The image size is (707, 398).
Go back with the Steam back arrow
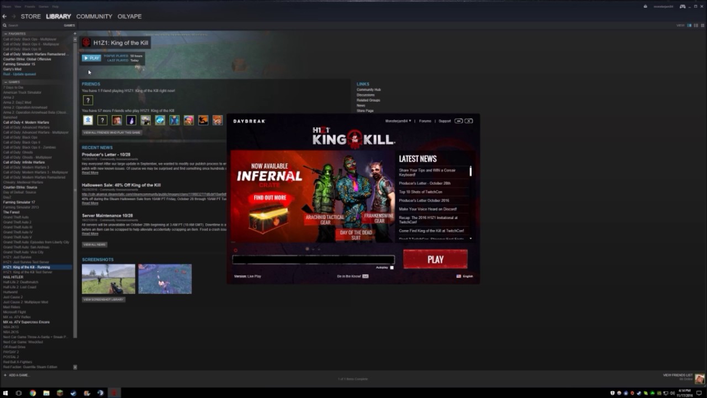4,17
